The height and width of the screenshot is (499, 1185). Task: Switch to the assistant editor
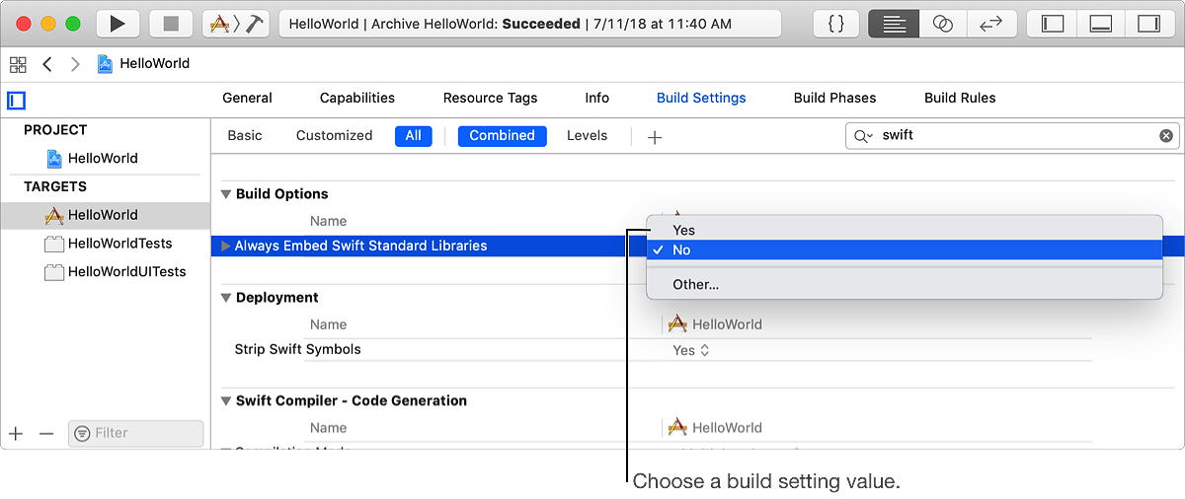coord(943,24)
